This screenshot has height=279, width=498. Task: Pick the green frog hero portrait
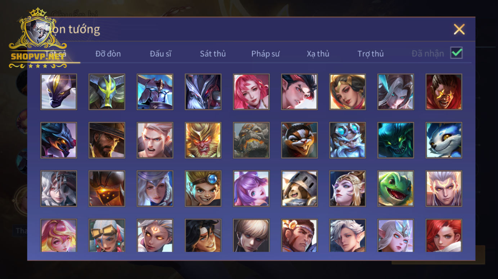coord(396,189)
